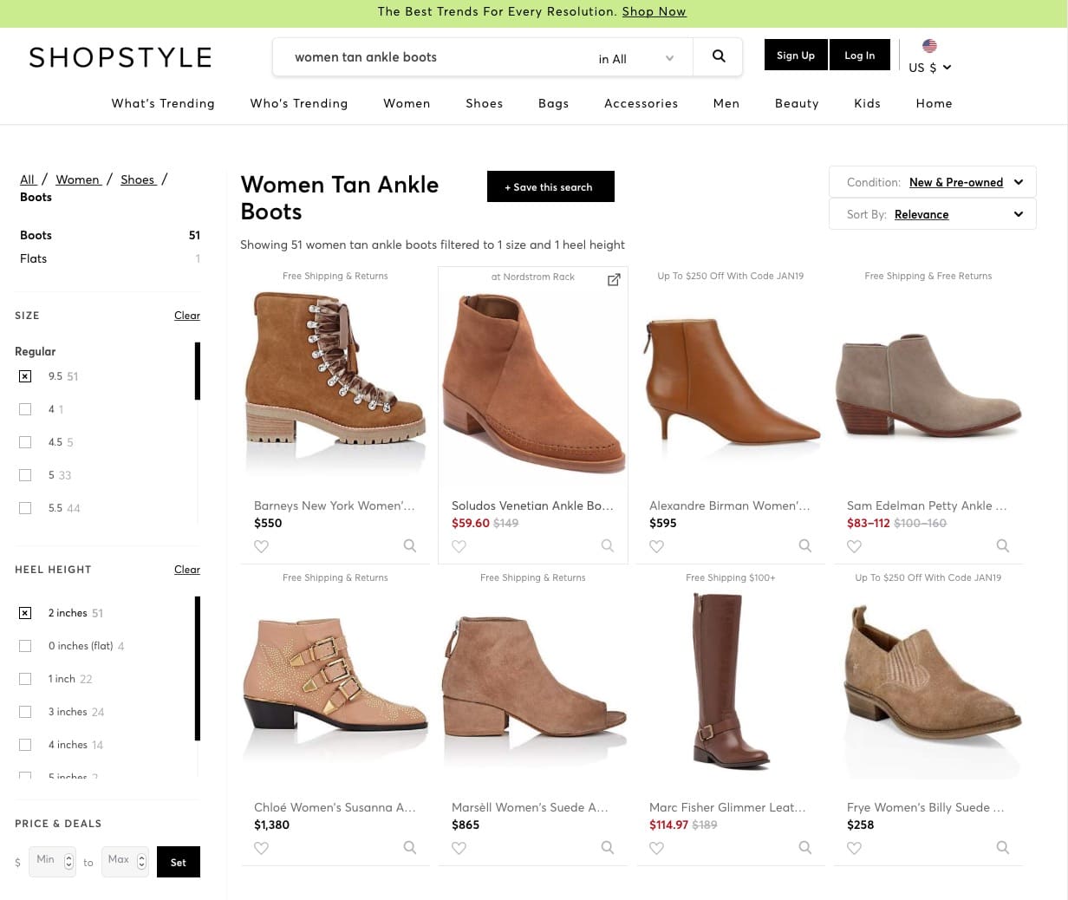Favorite the Marc Fisher Glimmer boot heart

(x=656, y=848)
